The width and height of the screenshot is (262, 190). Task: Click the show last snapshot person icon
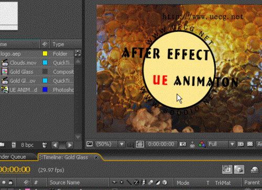pos(192,144)
